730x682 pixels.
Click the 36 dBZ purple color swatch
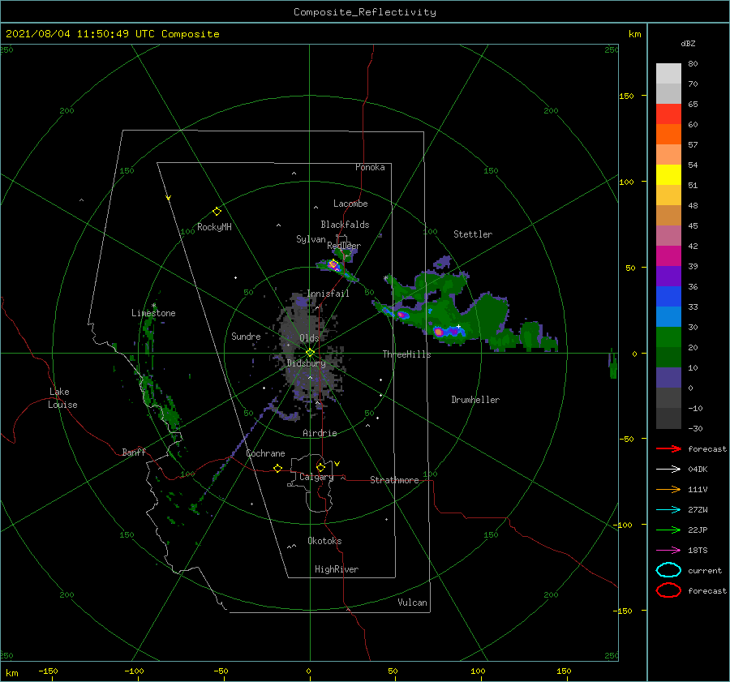pos(668,276)
